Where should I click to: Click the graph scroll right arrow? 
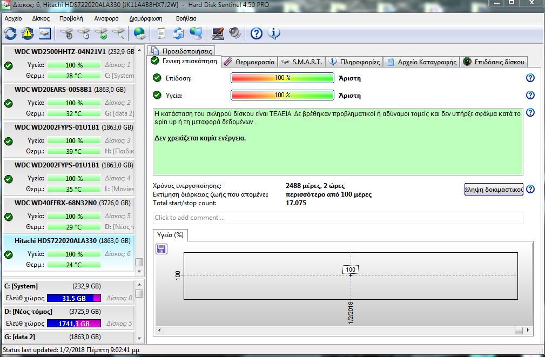528,330
